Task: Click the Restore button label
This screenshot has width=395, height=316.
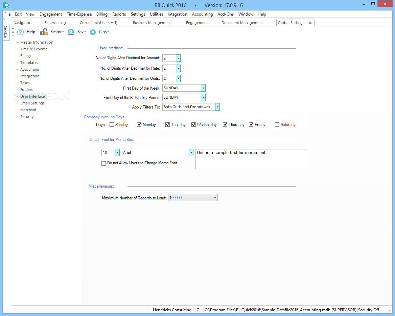Action: pyautogui.click(x=57, y=32)
